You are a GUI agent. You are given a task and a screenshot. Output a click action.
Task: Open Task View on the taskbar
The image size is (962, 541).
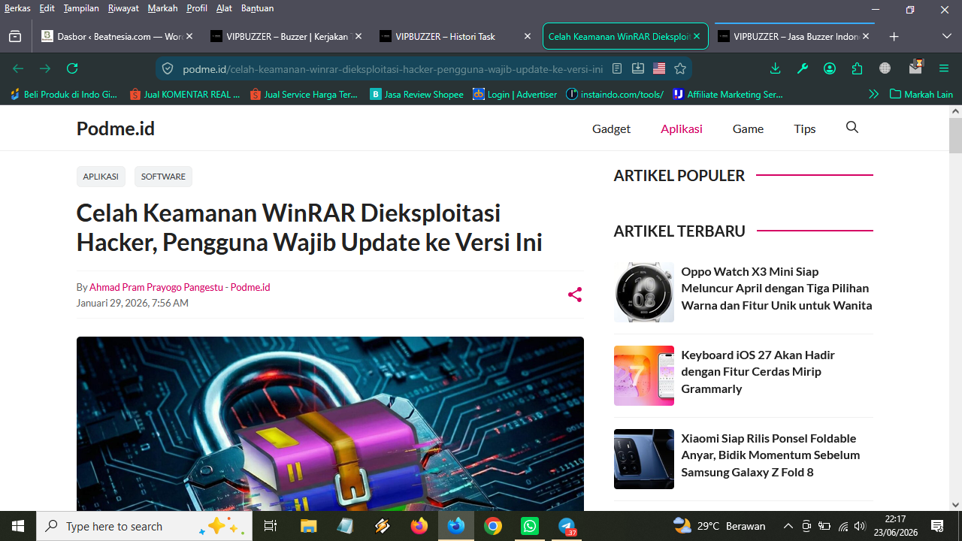pos(271,526)
